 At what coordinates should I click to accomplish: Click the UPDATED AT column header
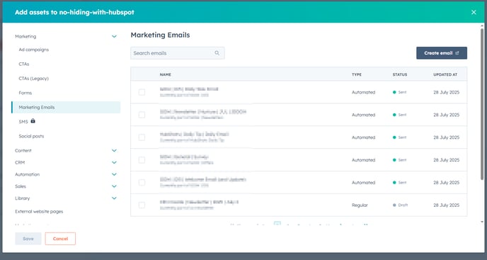pyautogui.click(x=445, y=74)
